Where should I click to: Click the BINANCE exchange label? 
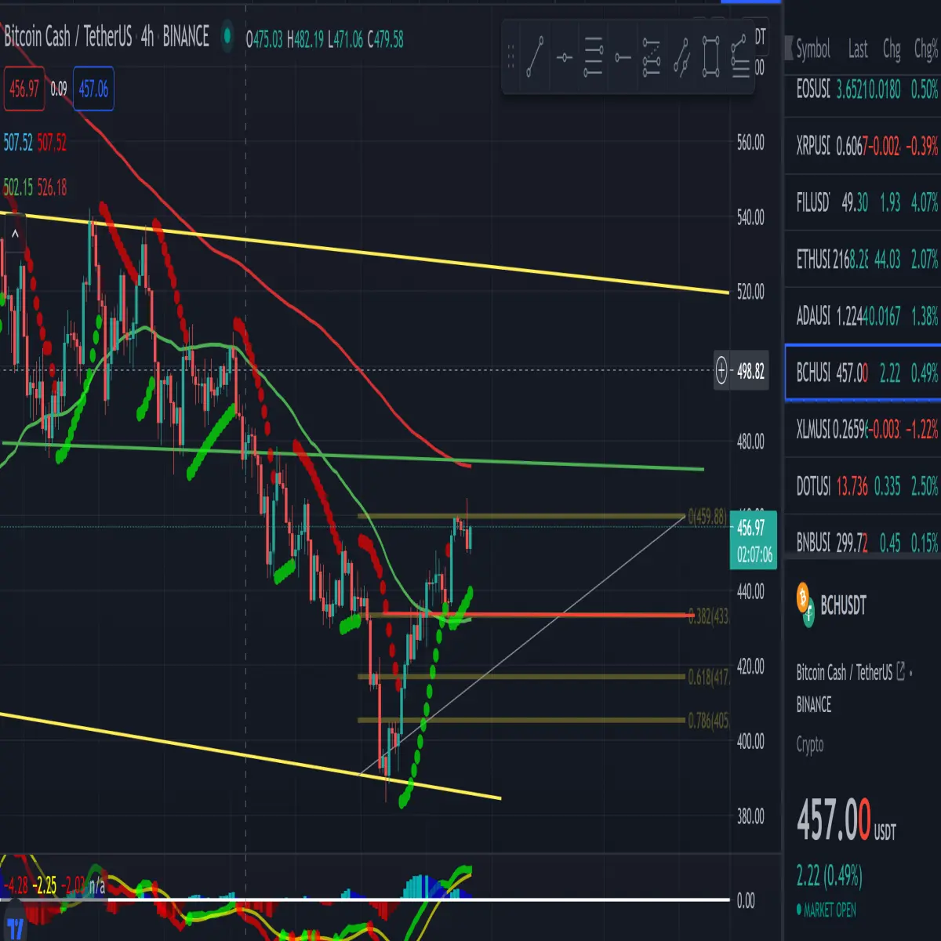coord(186,36)
